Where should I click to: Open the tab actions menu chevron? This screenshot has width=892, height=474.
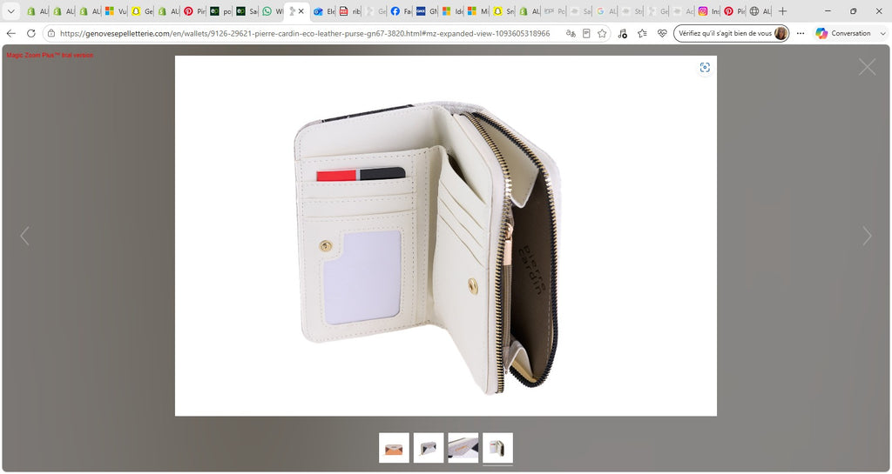10,10
